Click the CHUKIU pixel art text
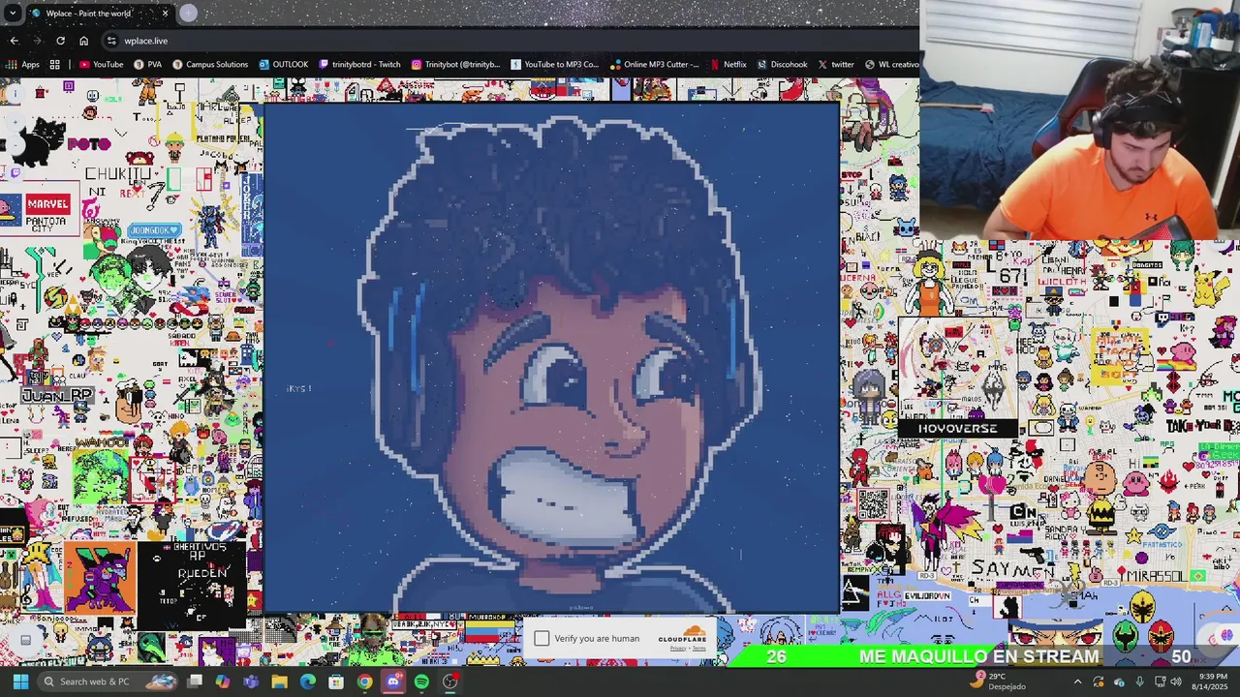Screen dimensions: 1240x697 click(x=117, y=174)
